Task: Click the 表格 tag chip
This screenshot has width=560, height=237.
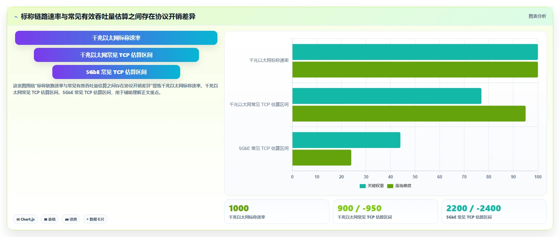Action: [x=50, y=219]
